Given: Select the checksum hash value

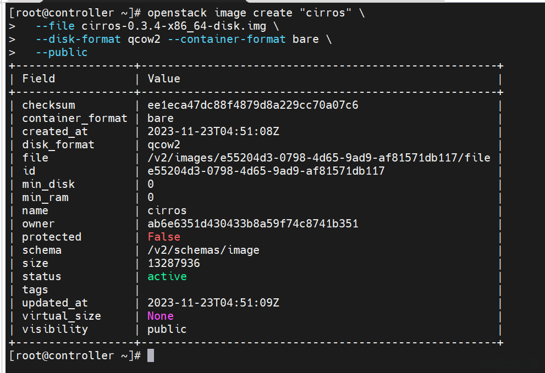Looking at the screenshot, I should click(x=253, y=105).
